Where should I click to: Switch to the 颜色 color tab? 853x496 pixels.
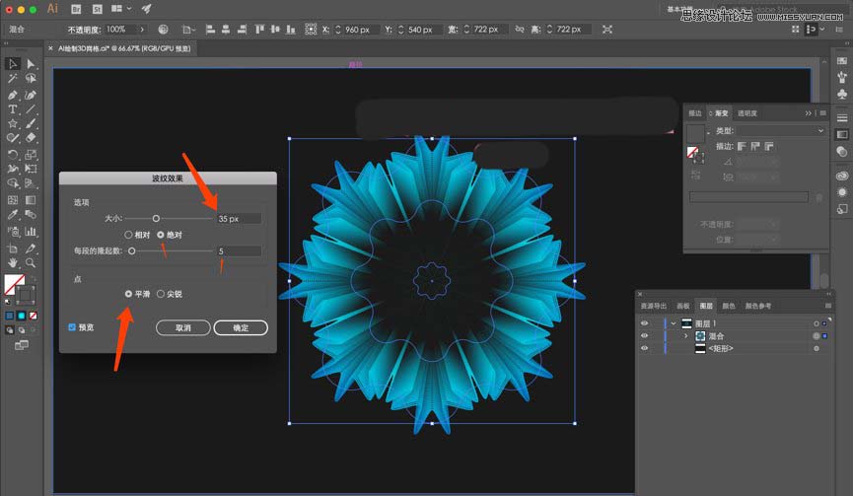tap(729, 306)
